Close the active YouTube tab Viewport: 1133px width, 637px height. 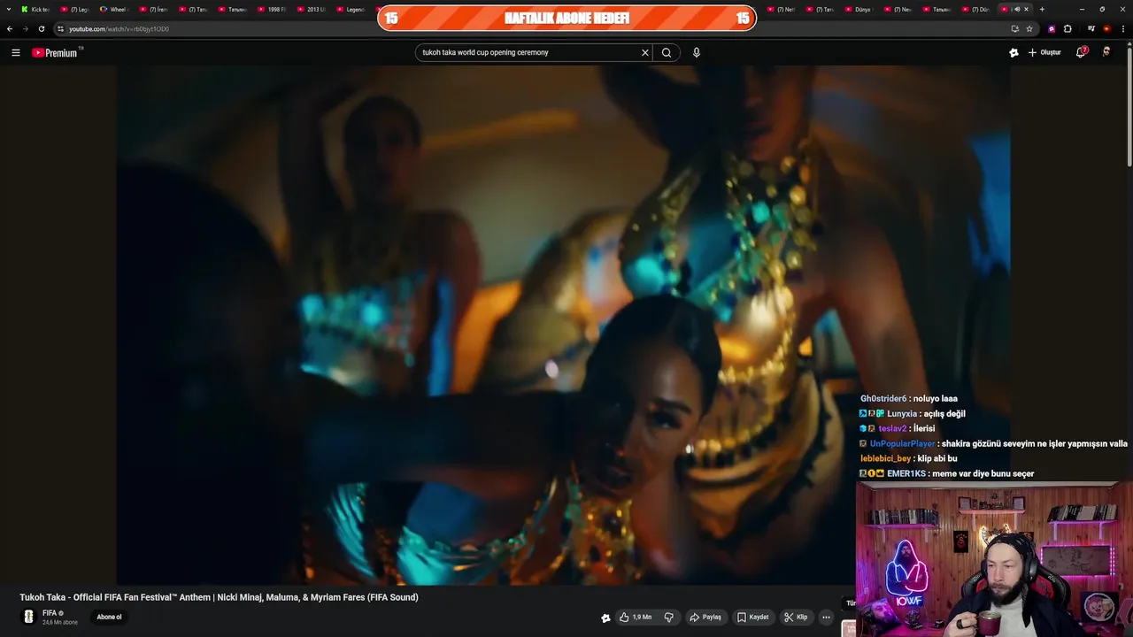[1027, 9]
